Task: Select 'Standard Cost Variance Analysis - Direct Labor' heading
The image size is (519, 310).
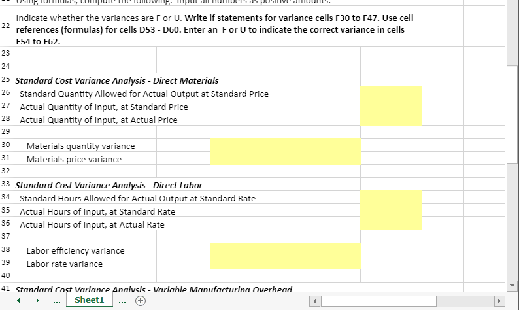Action: [109, 185]
